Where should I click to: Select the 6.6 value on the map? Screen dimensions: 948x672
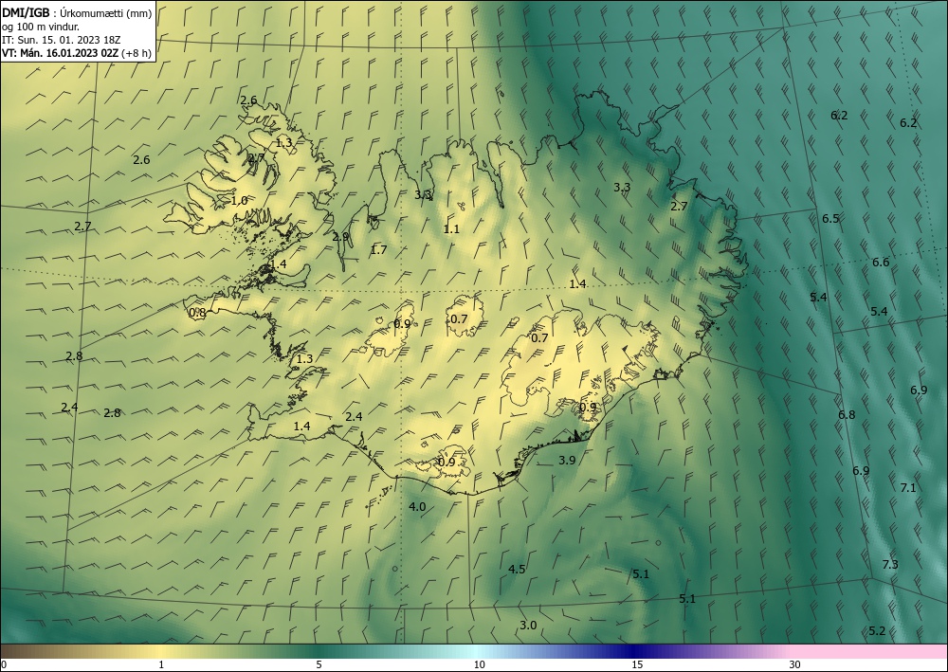881,263
